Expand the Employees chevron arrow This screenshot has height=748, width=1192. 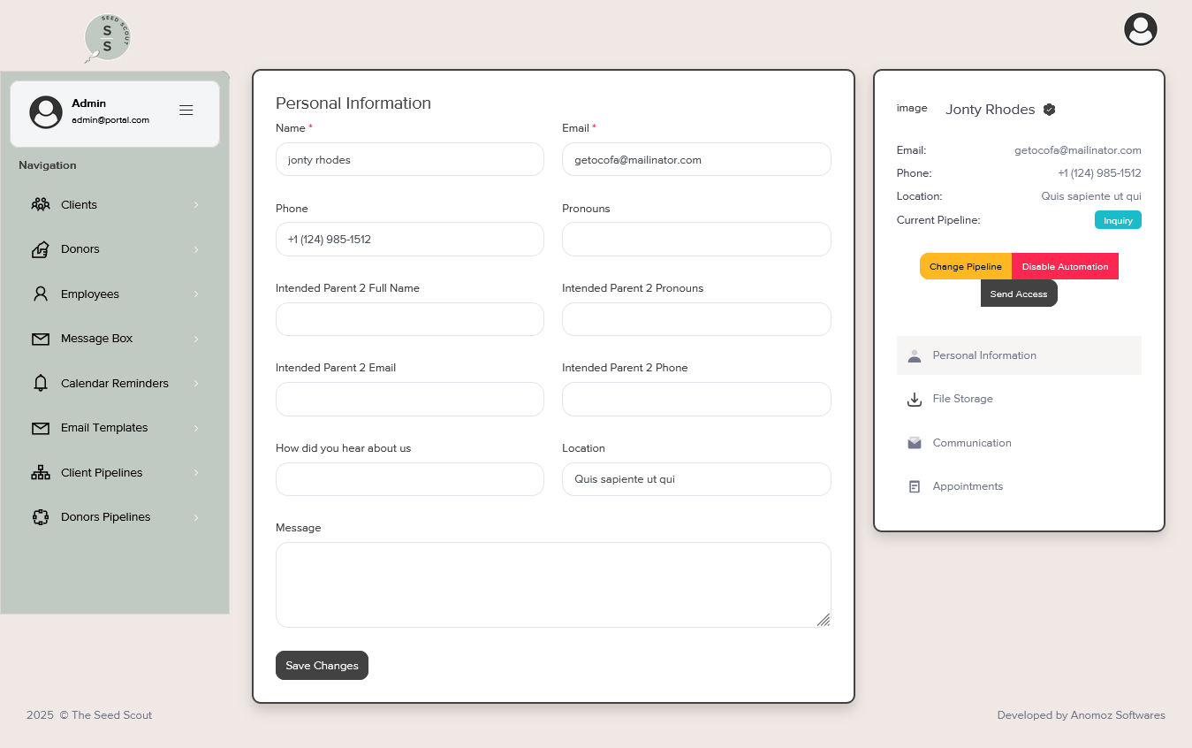click(196, 294)
